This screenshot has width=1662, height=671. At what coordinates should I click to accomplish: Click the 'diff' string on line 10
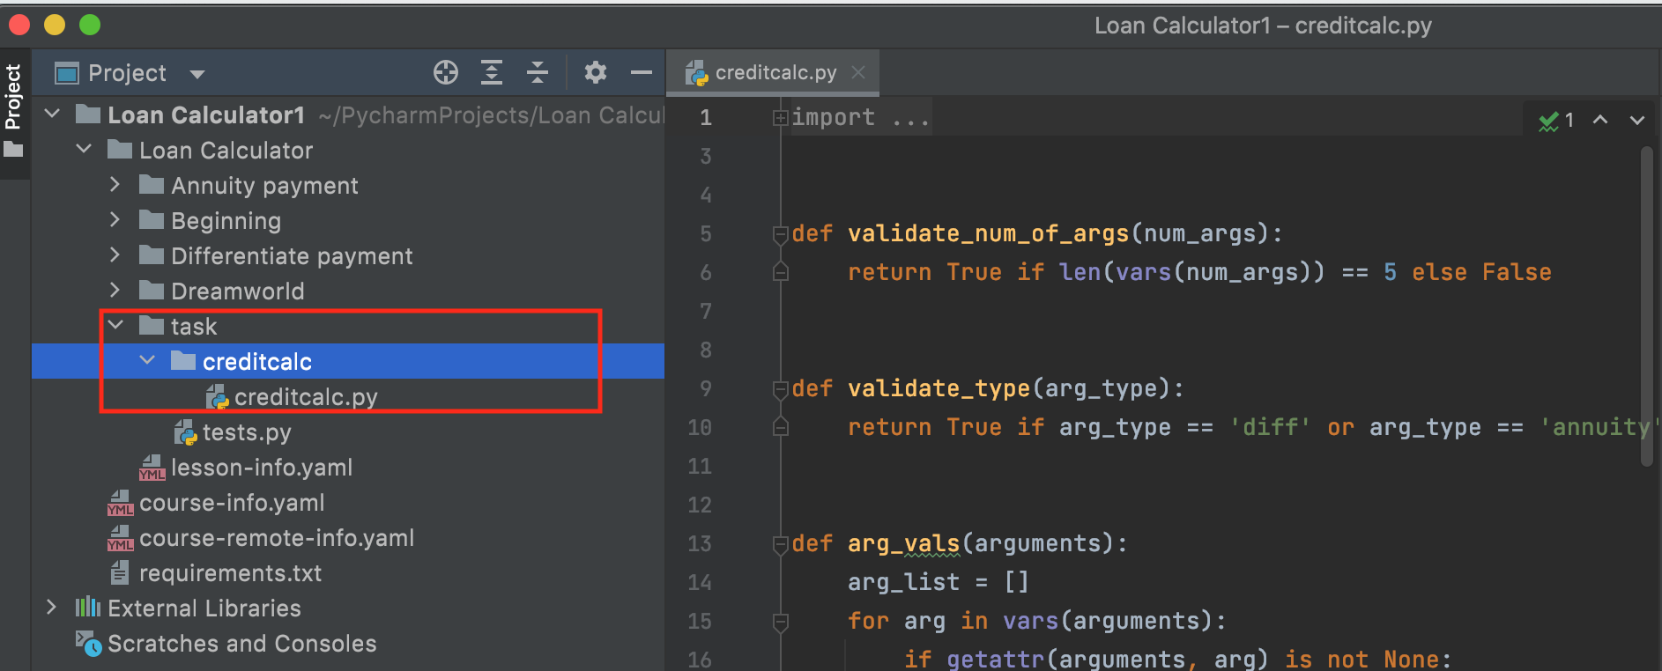[1270, 427]
